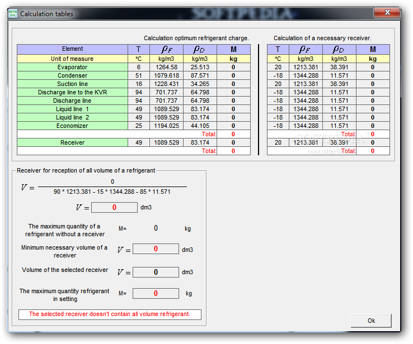Click Condenser liquid density 1079.618
Viewport: 413px width, 344px height.
[166, 75]
